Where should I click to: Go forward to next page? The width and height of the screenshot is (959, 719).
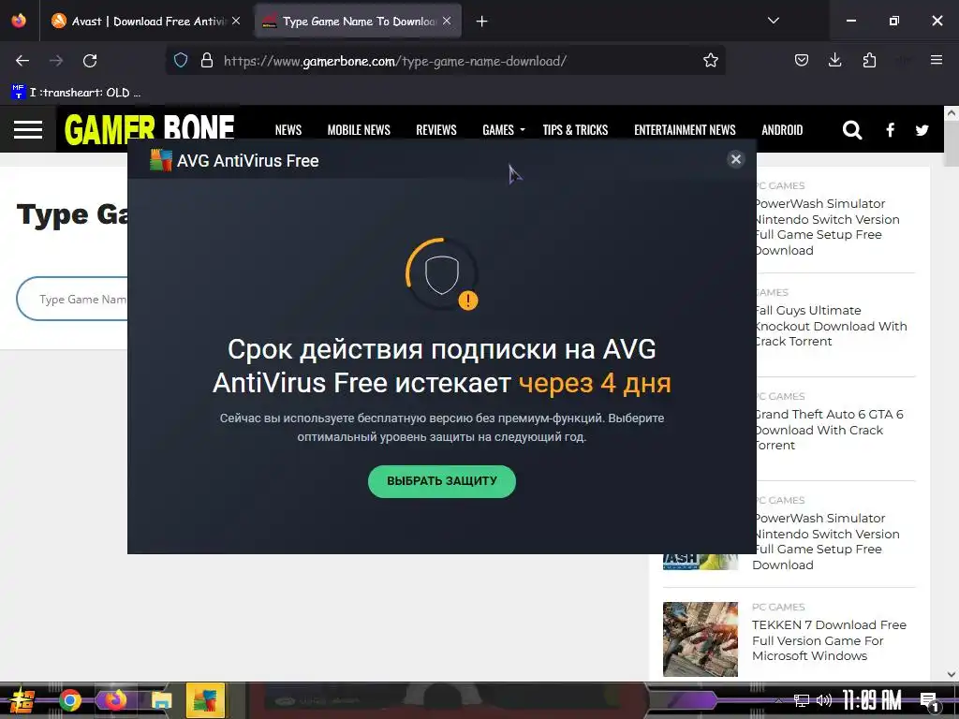coord(56,61)
